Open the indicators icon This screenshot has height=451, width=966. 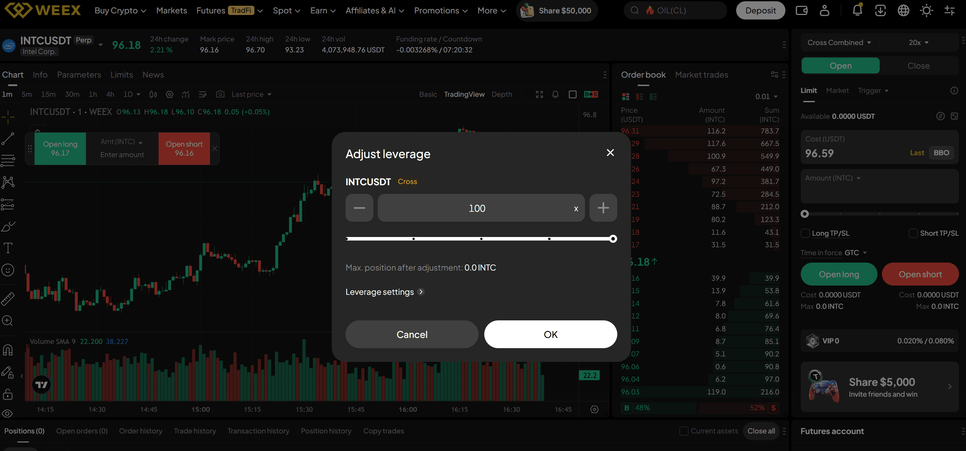(186, 95)
